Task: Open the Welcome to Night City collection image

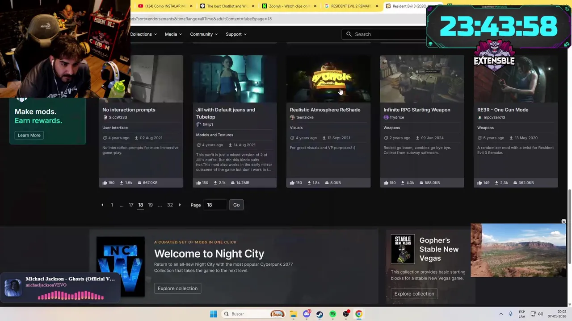Action: [x=121, y=266]
